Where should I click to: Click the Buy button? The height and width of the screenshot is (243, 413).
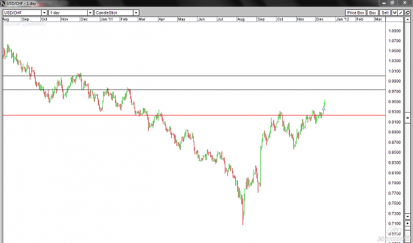click(x=373, y=13)
